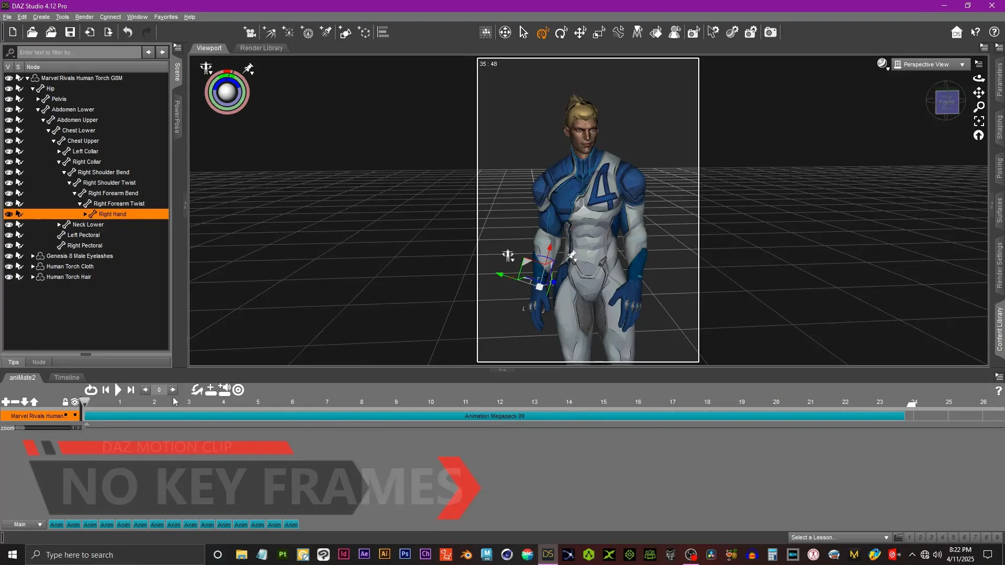Viewport: 1005px width, 565px height.
Task: Click the viewport frame selection icon
Action: point(979,121)
